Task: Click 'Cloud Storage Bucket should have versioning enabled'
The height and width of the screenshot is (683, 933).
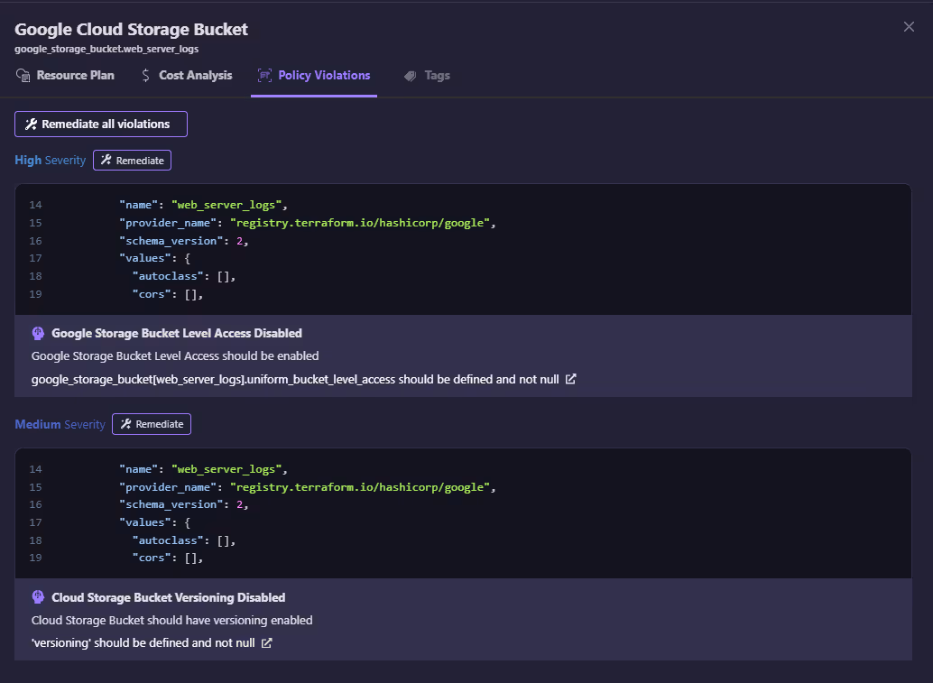Action: (172, 620)
